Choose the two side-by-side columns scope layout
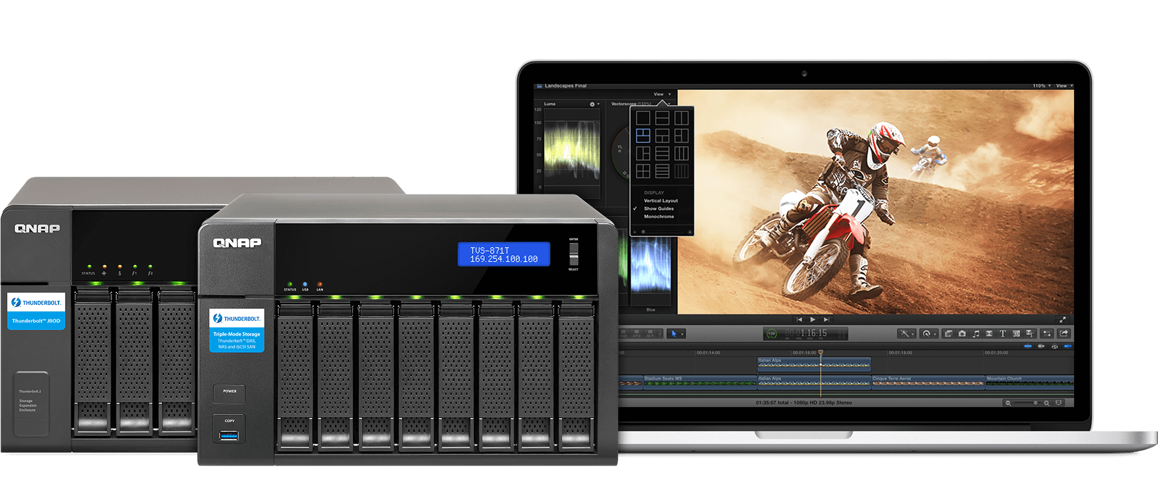This screenshot has height=504, width=1158. click(682, 118)
